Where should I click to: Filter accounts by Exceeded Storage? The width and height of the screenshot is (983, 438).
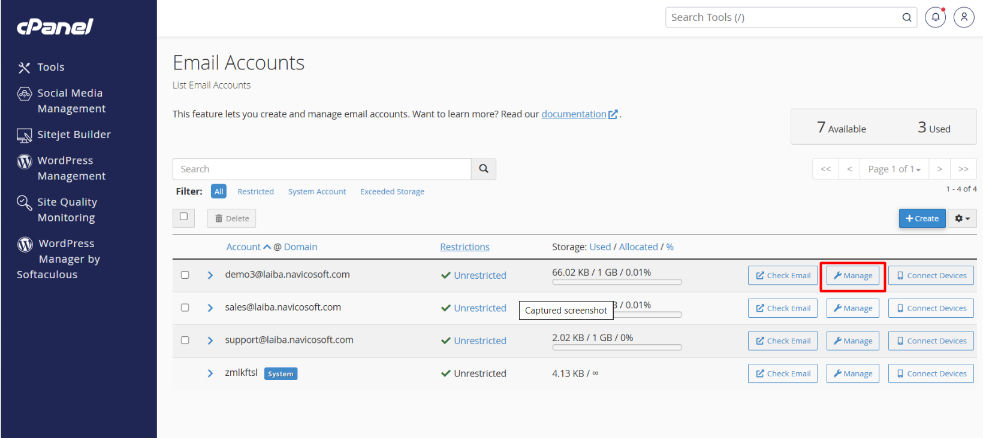(392, 191)
